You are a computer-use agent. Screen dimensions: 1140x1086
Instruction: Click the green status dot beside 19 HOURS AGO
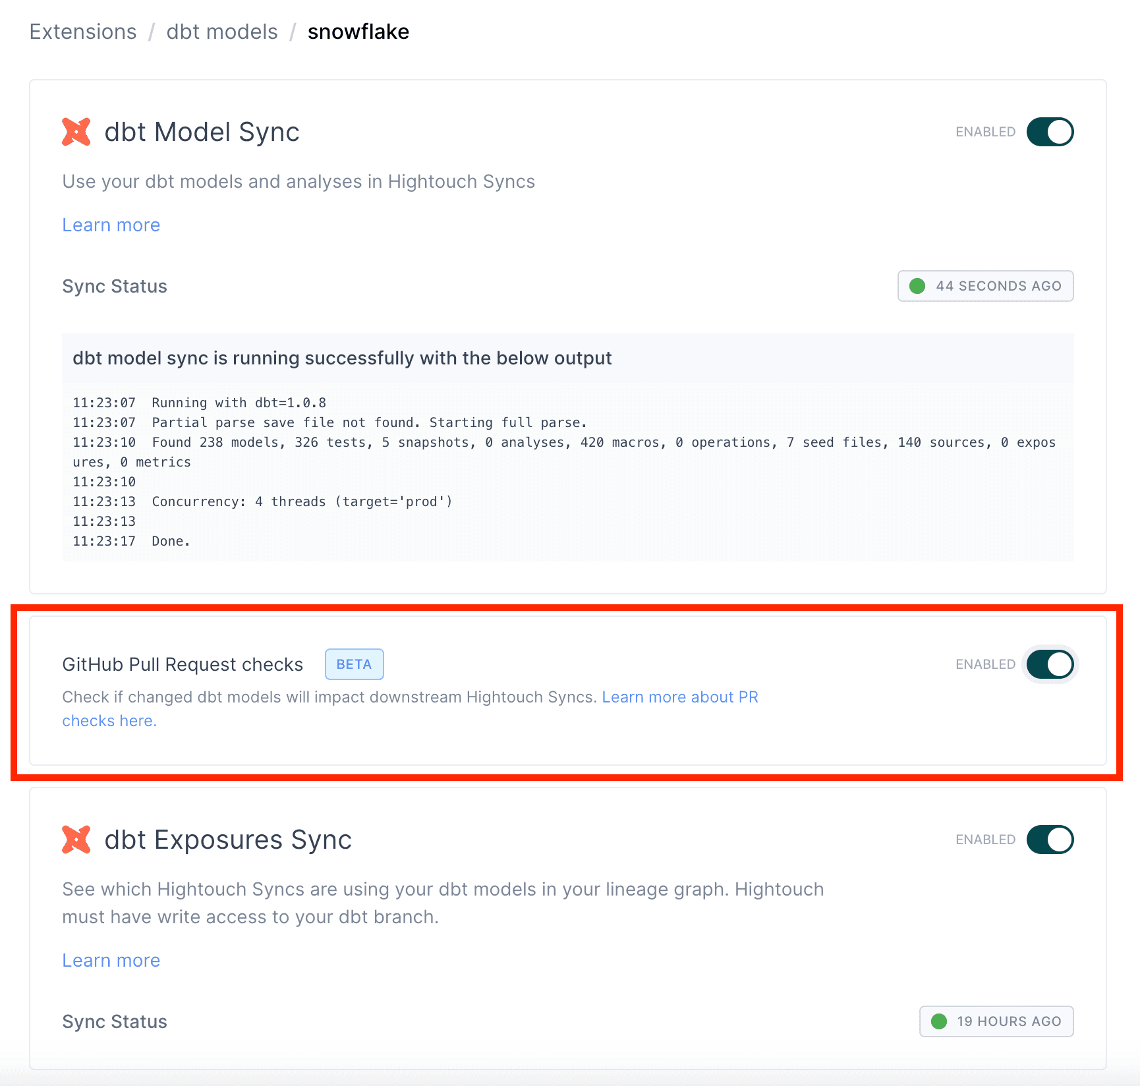pos(940,1021)
